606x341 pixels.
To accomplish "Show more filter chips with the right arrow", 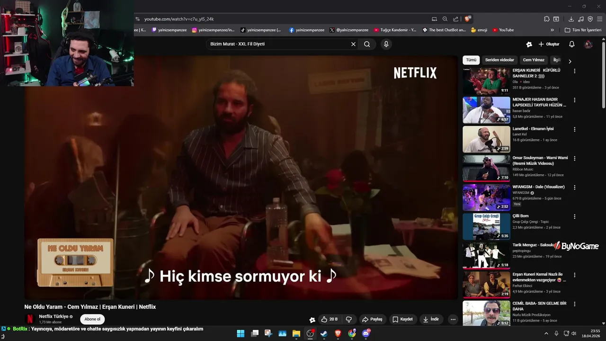I will [x=570, y=61].
